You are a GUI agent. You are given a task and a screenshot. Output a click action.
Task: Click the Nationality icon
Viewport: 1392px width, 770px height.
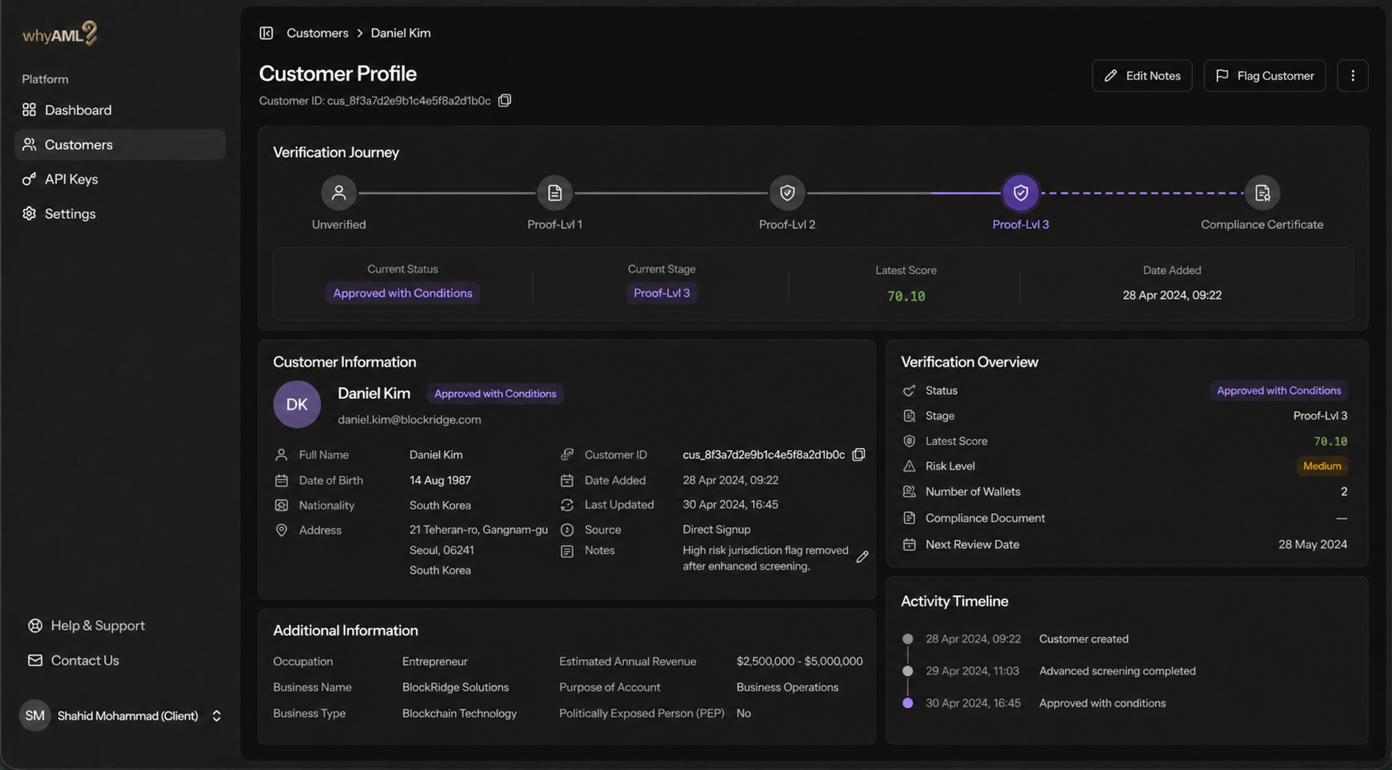[282, 505]
